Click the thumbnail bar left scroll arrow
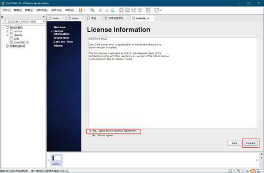Image resolution: width=264 pixels, height=173 pixels. [x=49, y=160]
